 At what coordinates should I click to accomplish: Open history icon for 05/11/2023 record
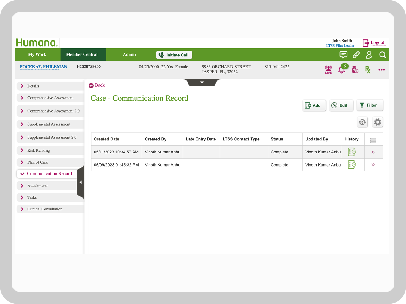click(x=352, y=152)
